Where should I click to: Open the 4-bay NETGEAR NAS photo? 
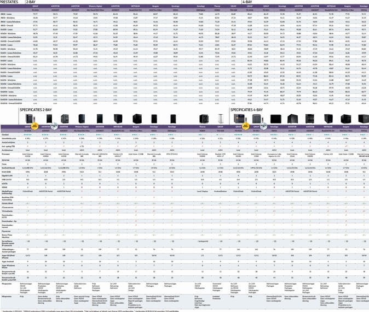[x=328, y=119]
